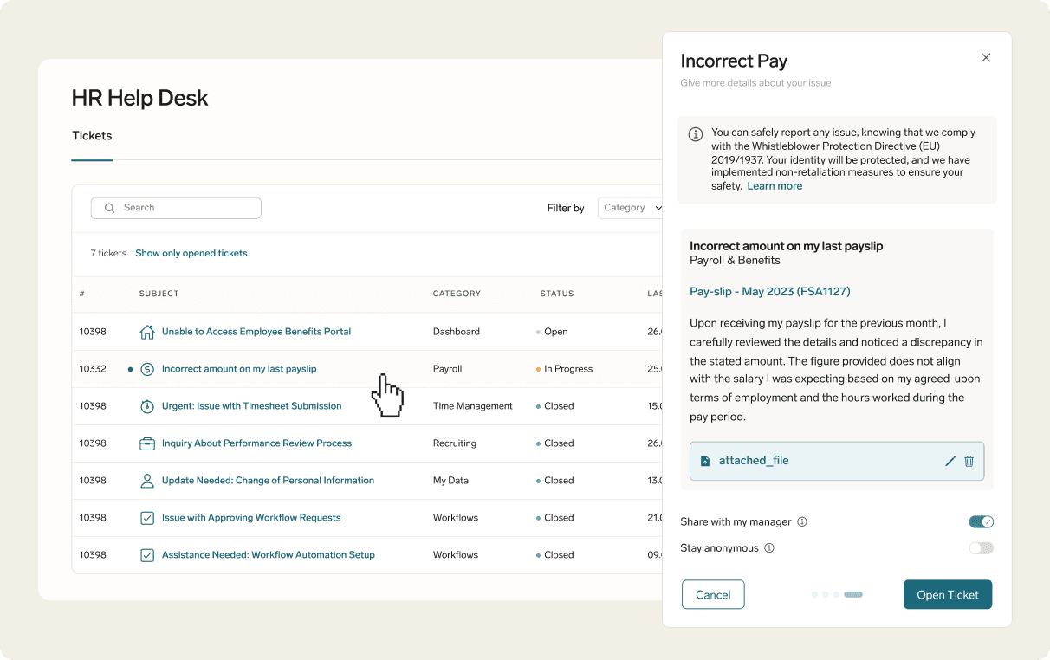Click the stopwatch icon of the Timesheet Submission ticket
Screen dimensions: 1050x660
[x=147, y=406]
